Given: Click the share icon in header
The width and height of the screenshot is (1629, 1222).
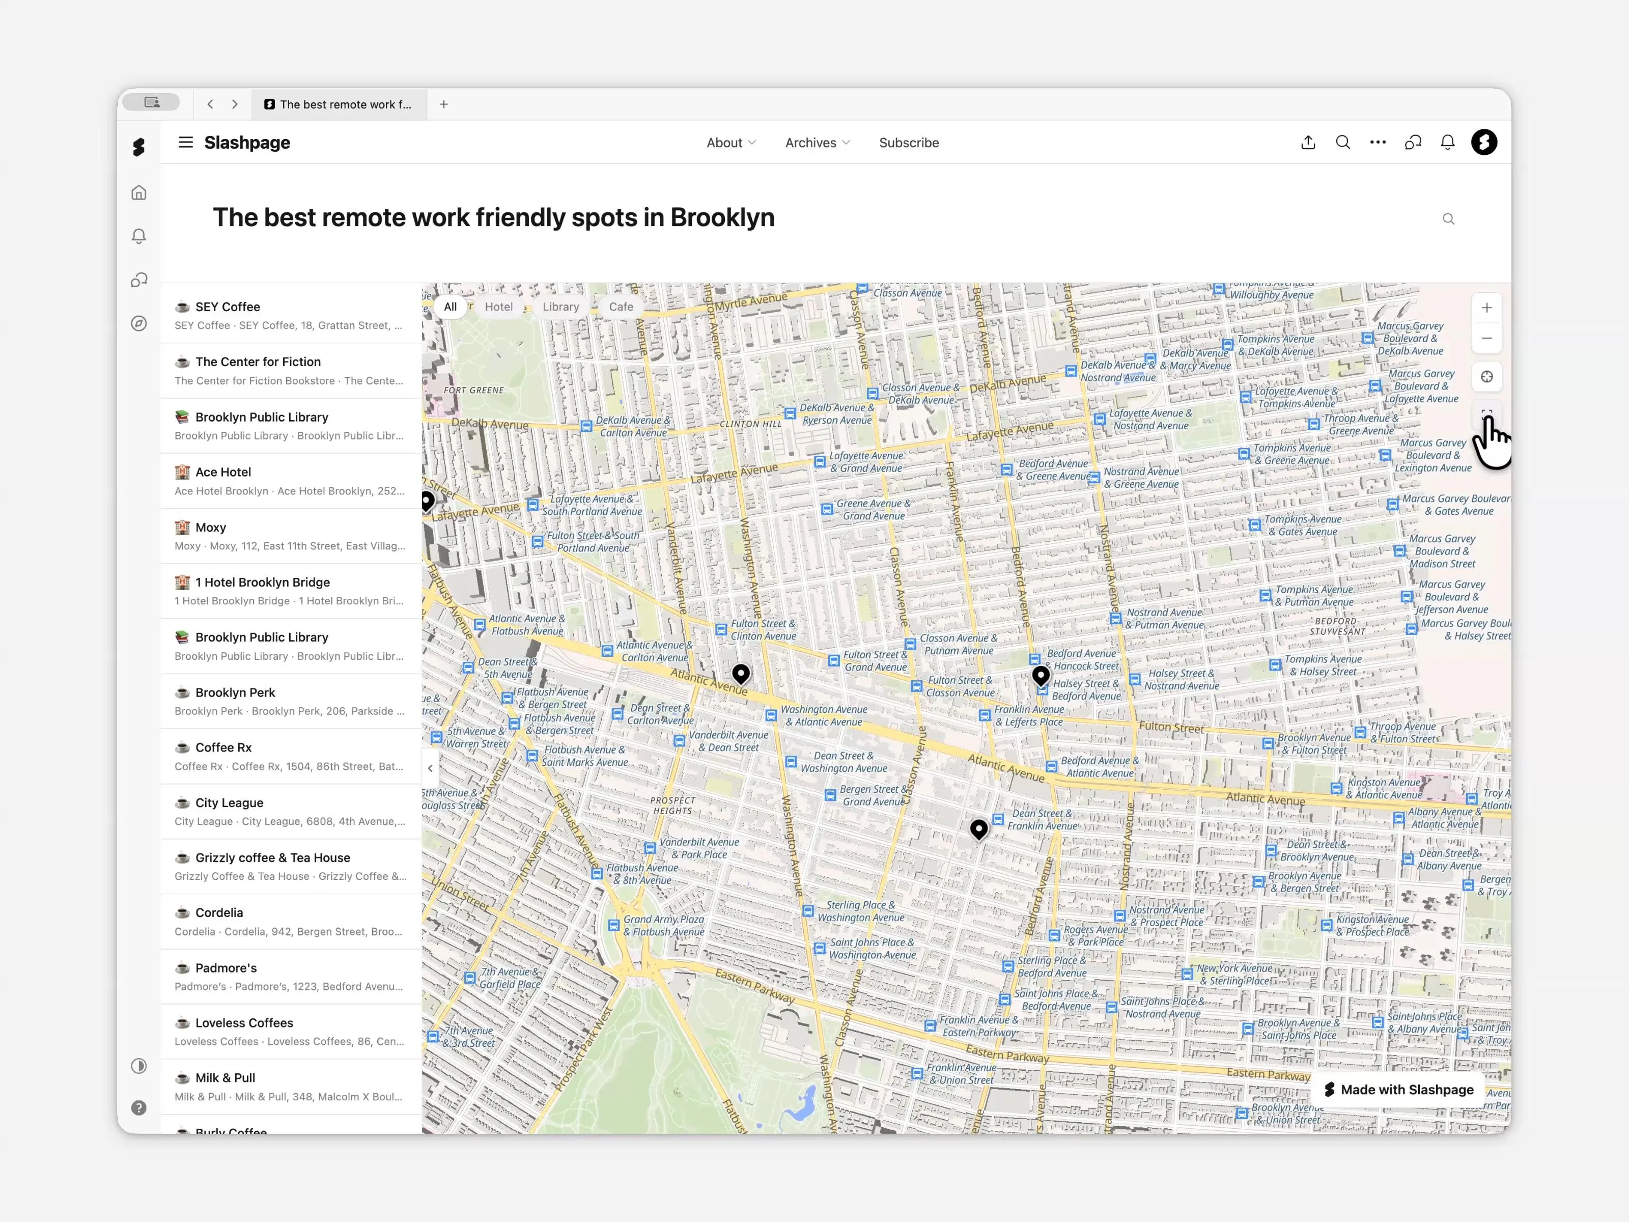Looking at the screenshot, I should (x=1308, y=143).
